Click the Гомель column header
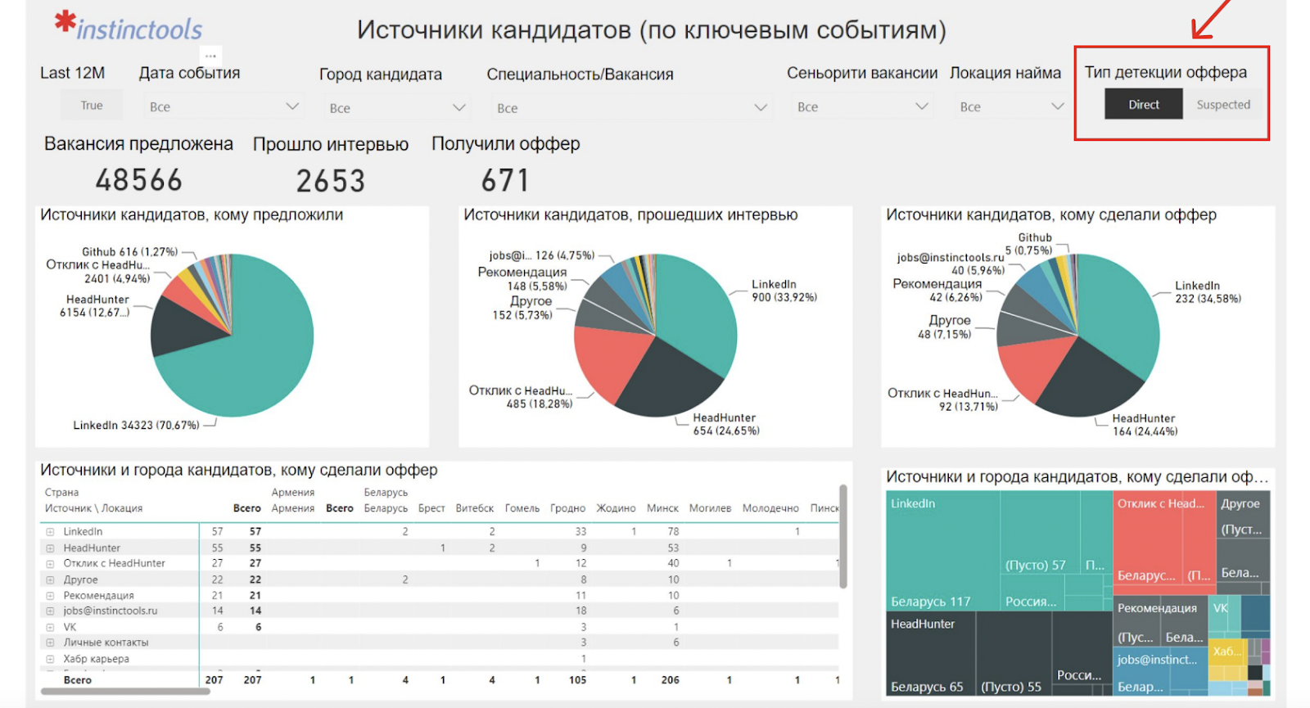 tap(522, 508)
